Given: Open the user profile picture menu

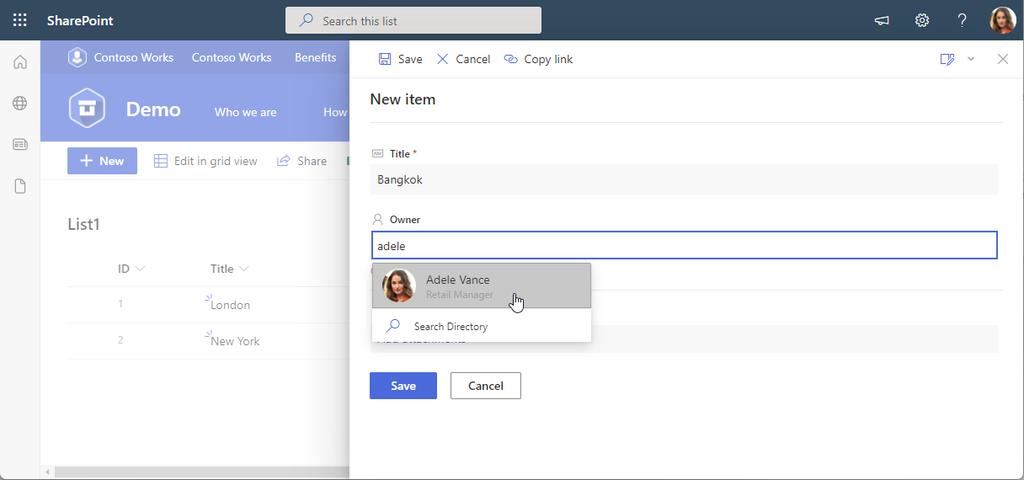Looking at the screenshot, I should click(x=1002, y=20).
